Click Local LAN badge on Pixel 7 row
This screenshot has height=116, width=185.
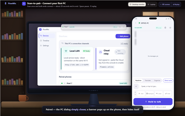click(123, 83)
